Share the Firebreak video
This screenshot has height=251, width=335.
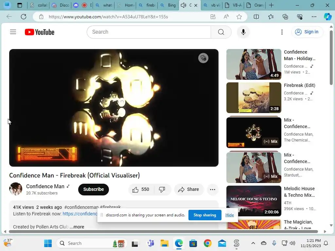tap(189, 190)
